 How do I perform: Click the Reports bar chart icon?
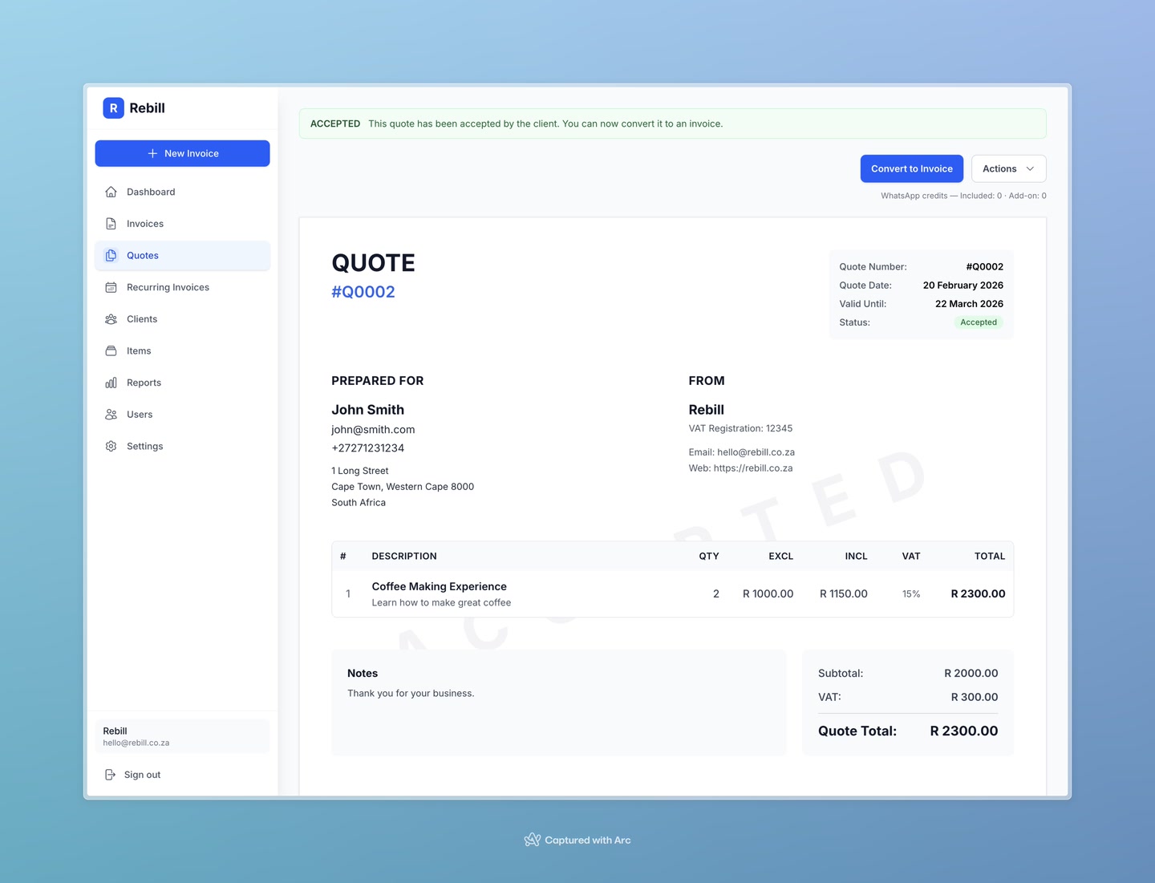(111, 383)
